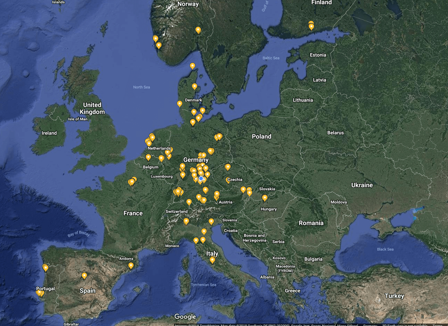Image resolution: width=448 pixels, height=326 pixels.
Task: Click the blue current location dot in Germany
Action: tap(201, 178)
